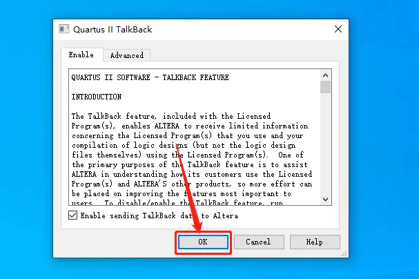
Task: Click the scrollbar up arrow
Action: [x=325, y=75]
